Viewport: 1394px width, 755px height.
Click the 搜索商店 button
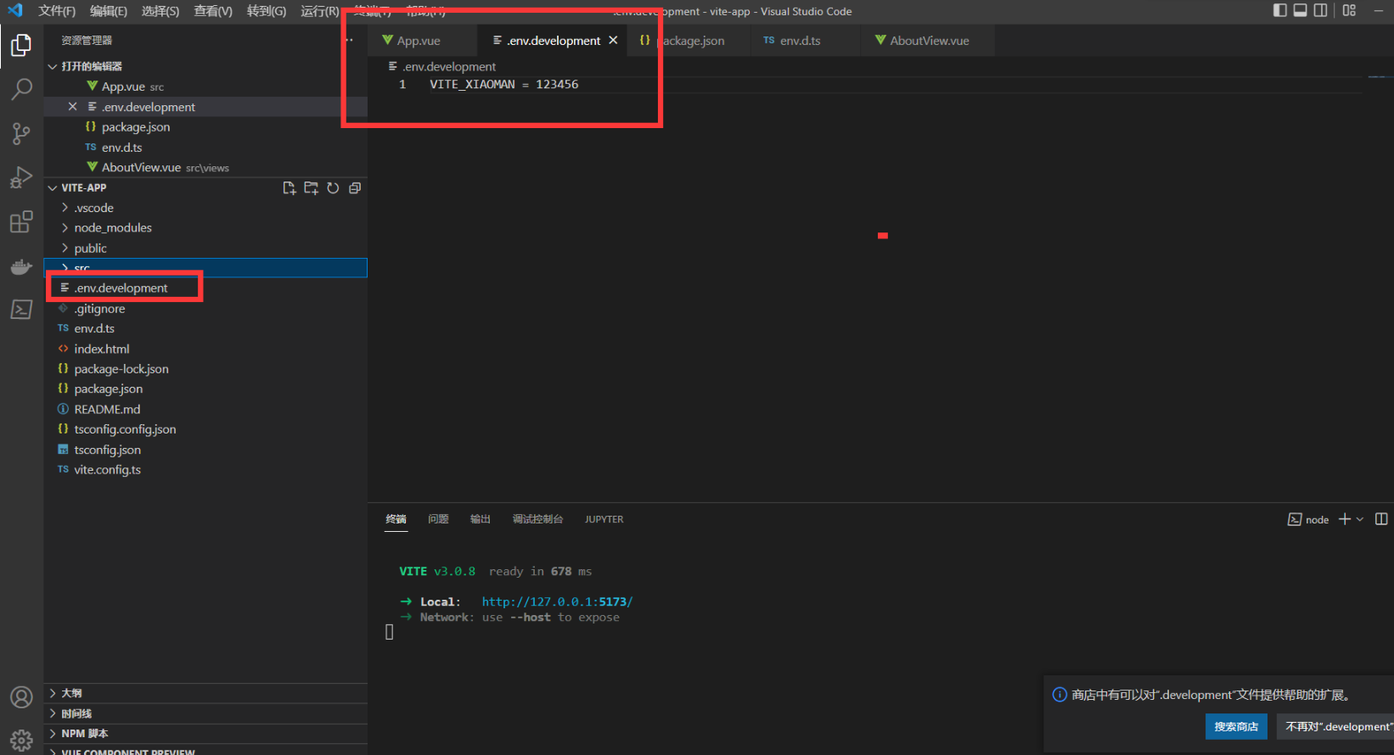click(1235, 727)
